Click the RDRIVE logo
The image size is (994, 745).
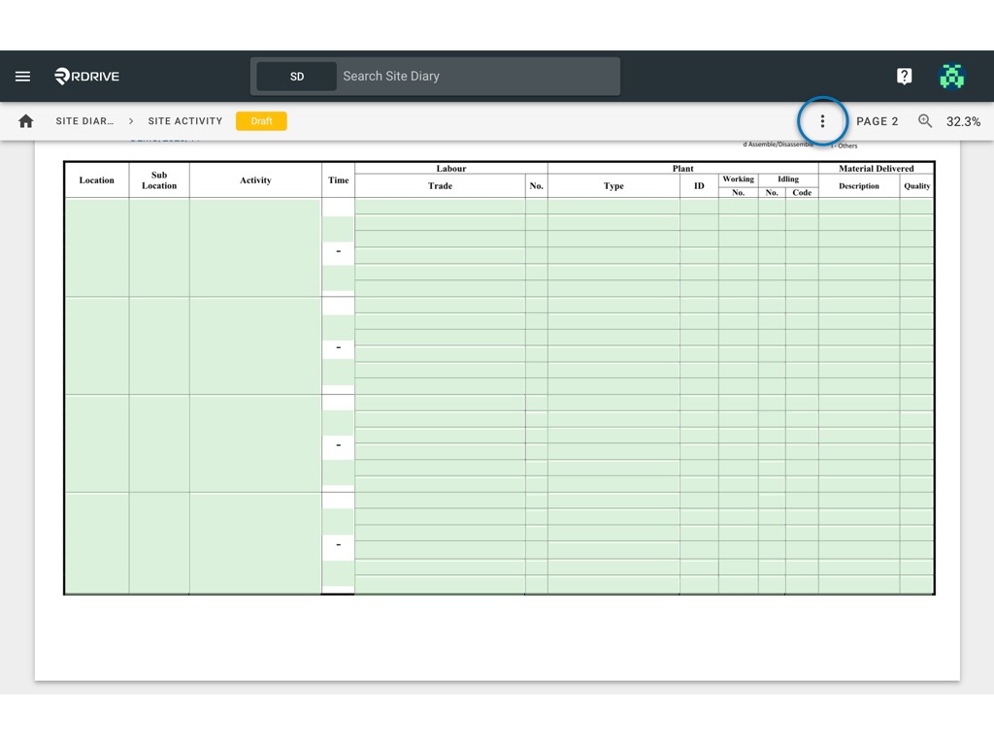coord(86,76)
